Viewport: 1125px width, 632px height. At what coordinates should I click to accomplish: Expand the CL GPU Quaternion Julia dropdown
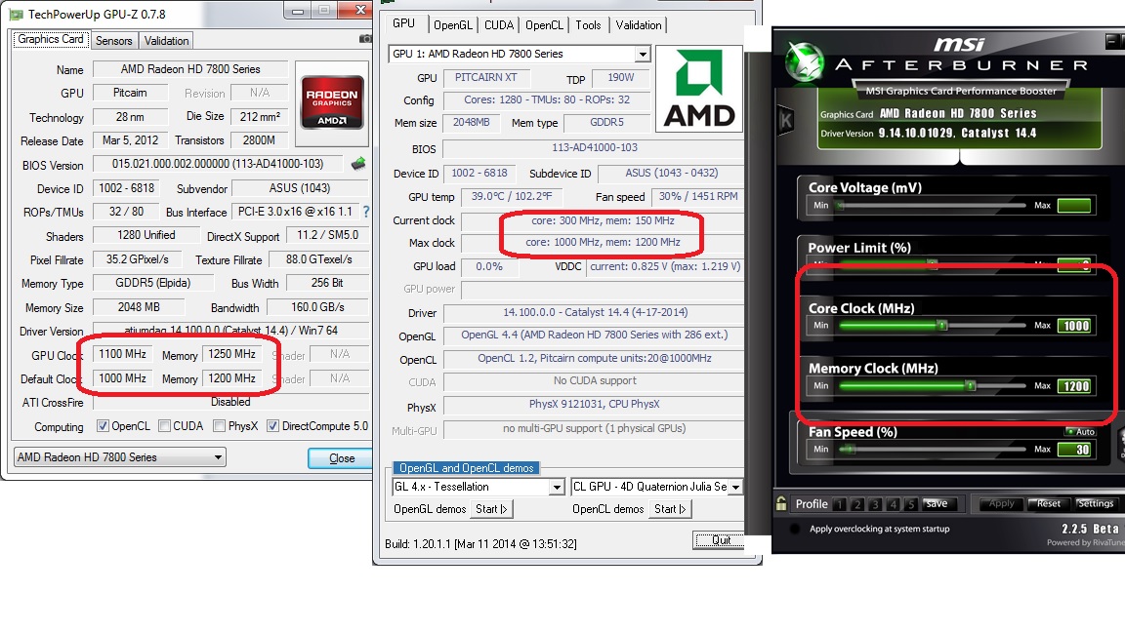[735, 488]
